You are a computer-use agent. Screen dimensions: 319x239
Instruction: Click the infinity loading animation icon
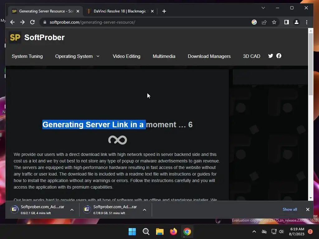pyautogui.click(x=117, y=140)
